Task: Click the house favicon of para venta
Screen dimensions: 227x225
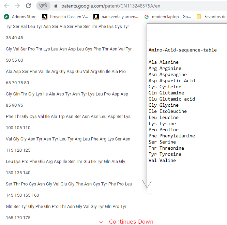Action: click(x=96, y=16)
